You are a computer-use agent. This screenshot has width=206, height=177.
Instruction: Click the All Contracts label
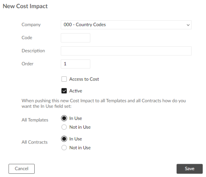[35, 142]
